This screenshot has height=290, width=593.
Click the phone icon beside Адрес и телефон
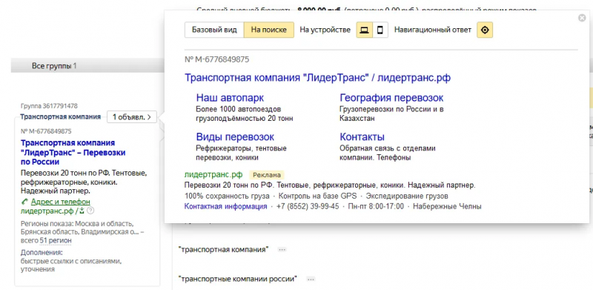coord(25,202)
